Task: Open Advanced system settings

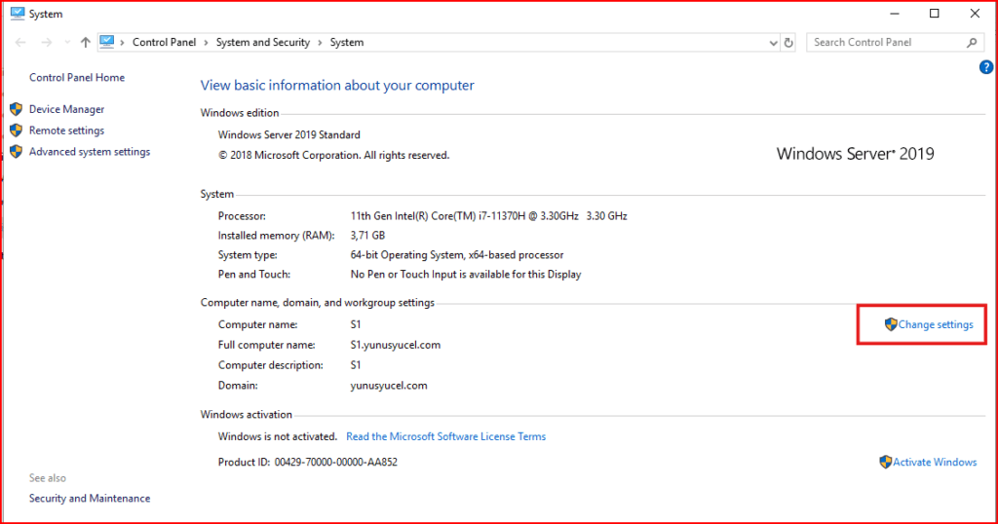Action: (90, 152)
